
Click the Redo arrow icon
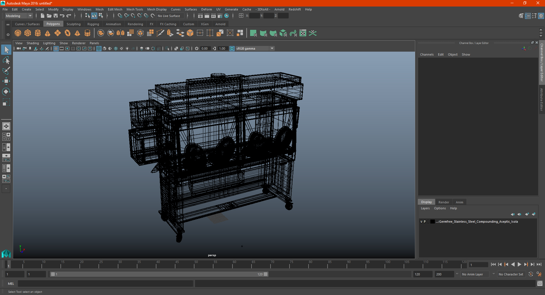pos(69,16)
